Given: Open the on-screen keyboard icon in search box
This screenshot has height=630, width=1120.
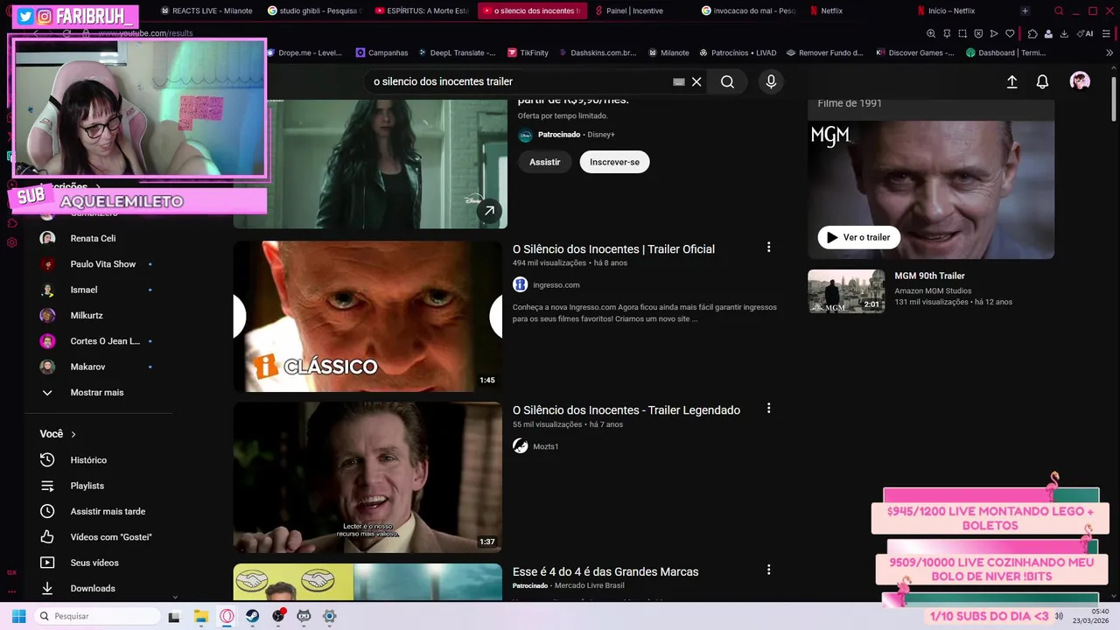Looking at the screenshot, I should pyautogui.click(x=678, y=81).
